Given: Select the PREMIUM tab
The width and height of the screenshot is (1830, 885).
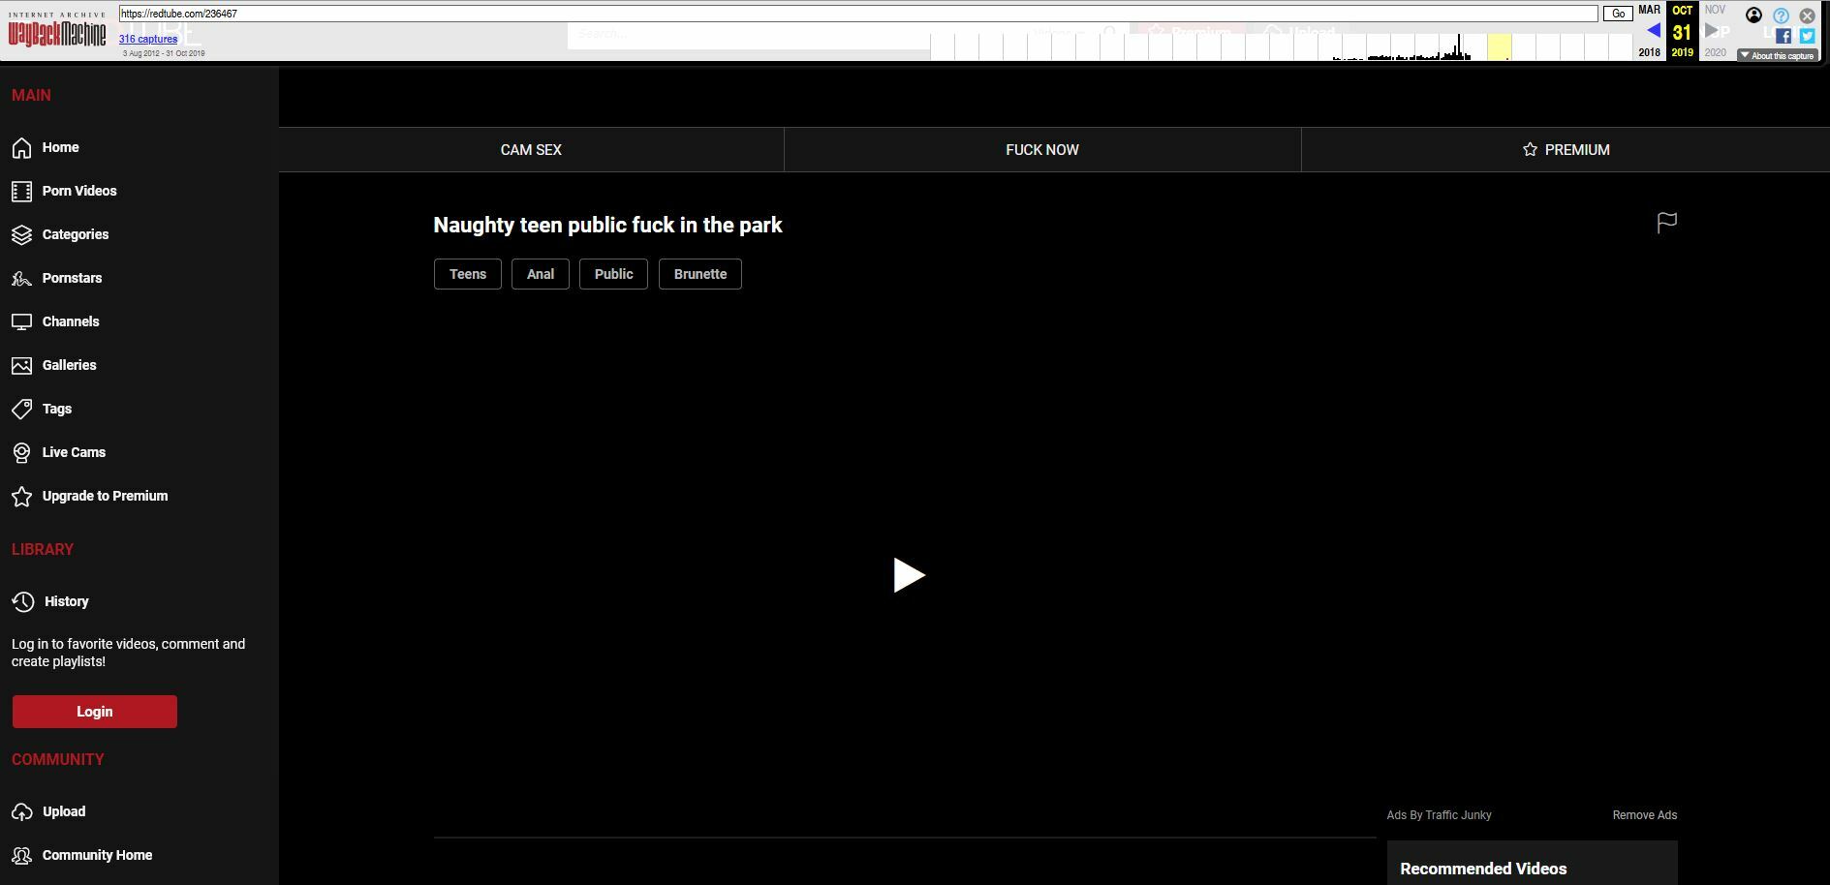Looking at the screenshot, I should coord(1566,150).
